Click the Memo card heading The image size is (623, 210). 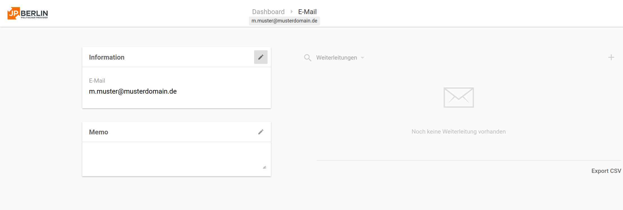tap(99, 132)
